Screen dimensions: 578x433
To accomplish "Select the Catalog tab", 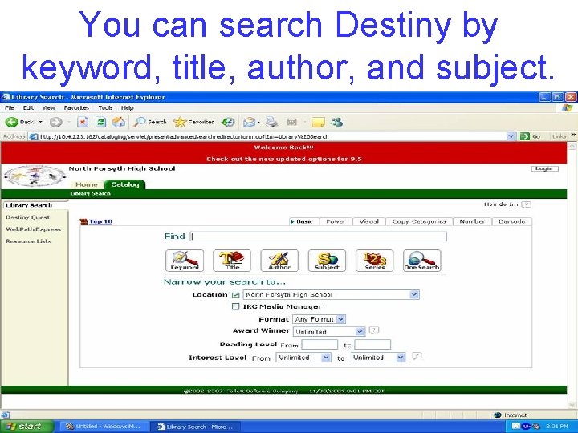I will 125,184.
